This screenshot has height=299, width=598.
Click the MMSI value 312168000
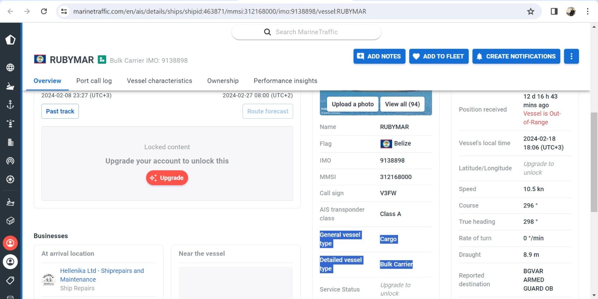[396, 177]
